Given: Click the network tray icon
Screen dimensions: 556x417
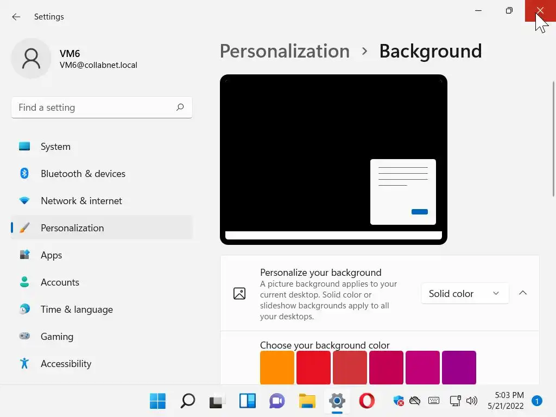Looking at the screenshot, I should [455, 401].
